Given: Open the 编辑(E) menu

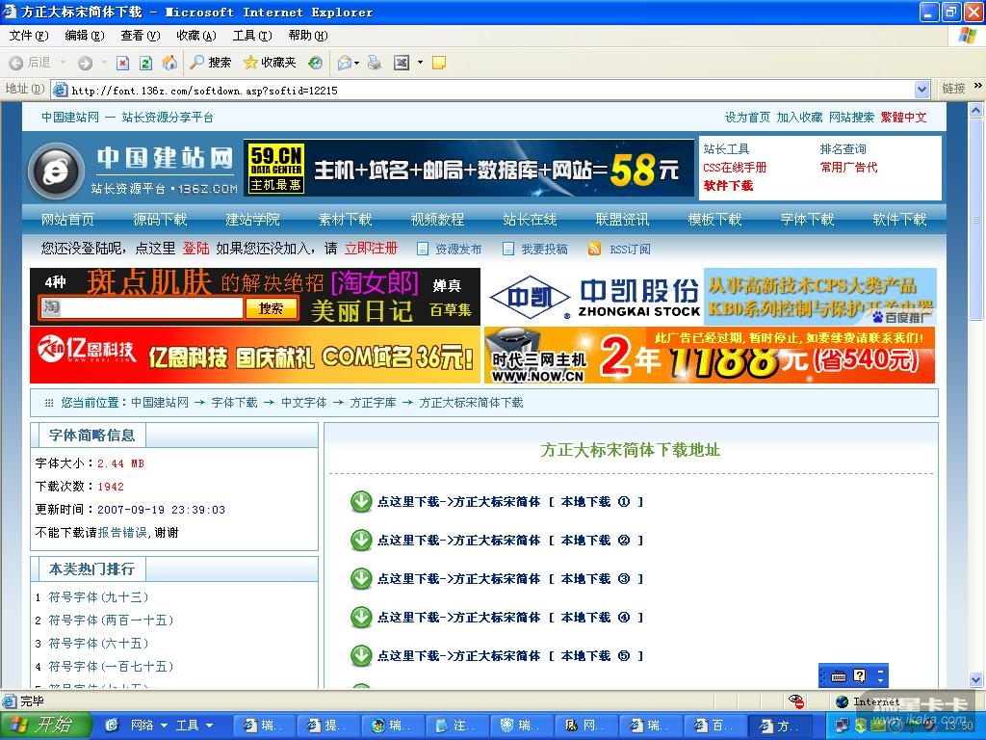Looking at the screenshot, I should coord(85,36).
